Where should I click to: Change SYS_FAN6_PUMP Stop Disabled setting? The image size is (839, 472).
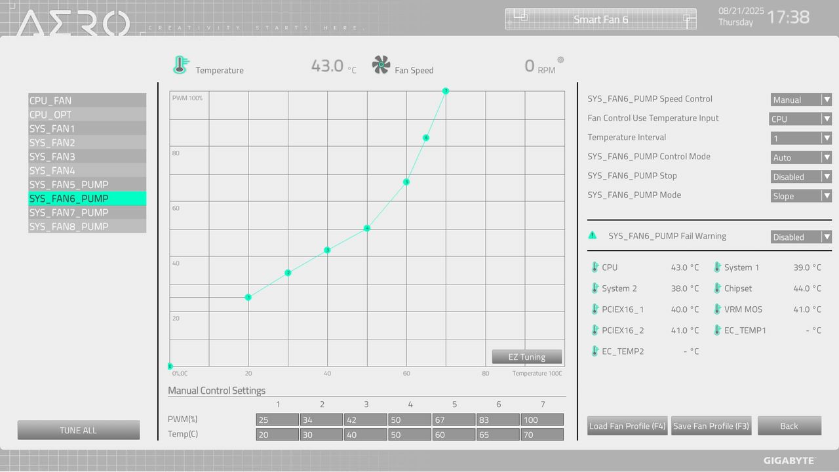click(x=801, y=177)
